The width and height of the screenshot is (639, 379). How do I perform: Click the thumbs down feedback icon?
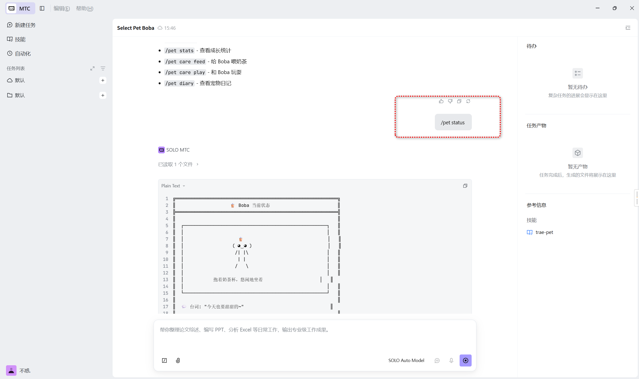point(450,101)
